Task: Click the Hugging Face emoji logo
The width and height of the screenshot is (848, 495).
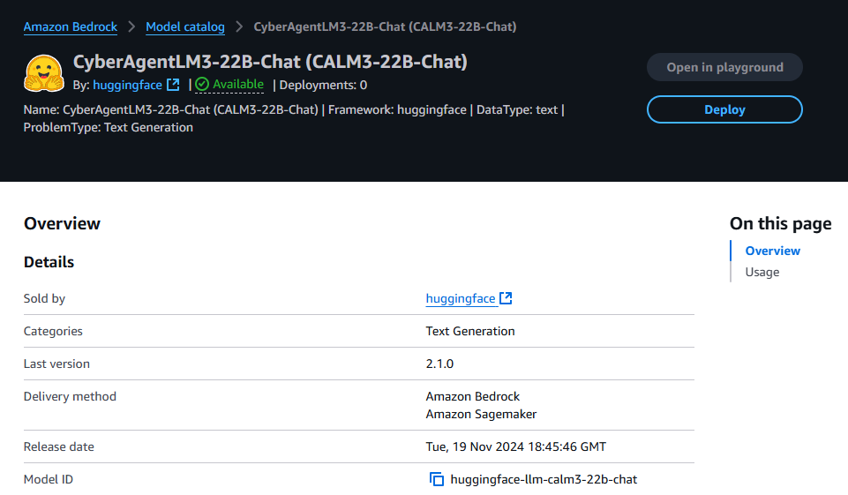Action: [44, 73]
